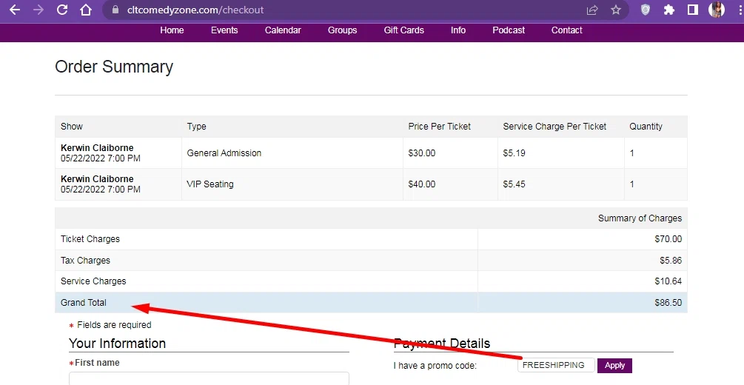744x385 pixels.
Task: Click the Grand Total label
Action: pos(84,303)
